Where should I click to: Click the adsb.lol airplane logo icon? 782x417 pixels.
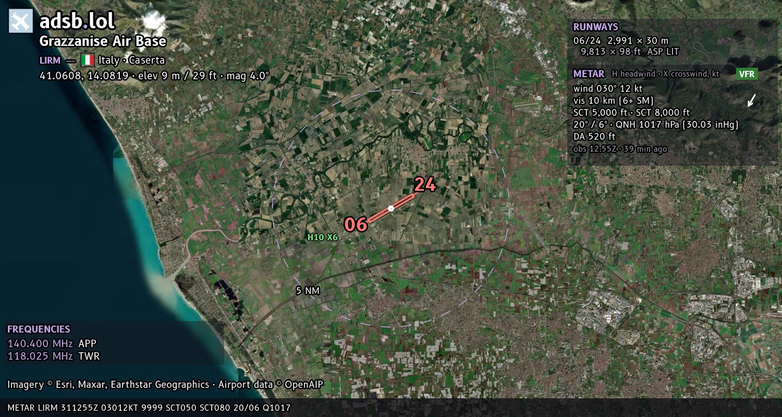click(21, 21)
